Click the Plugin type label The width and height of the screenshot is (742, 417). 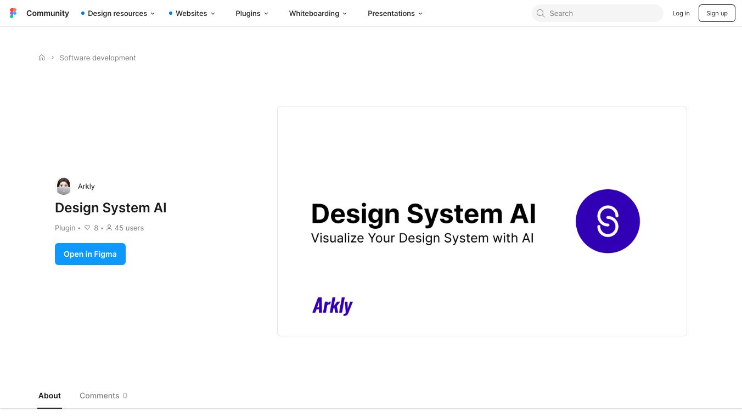point(65,228)
